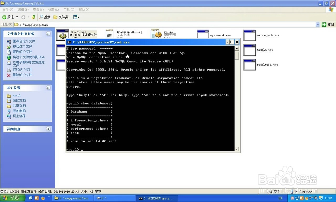
Task: Click cmd window scrollbar up arrow
Action: (x=237, y=48)
